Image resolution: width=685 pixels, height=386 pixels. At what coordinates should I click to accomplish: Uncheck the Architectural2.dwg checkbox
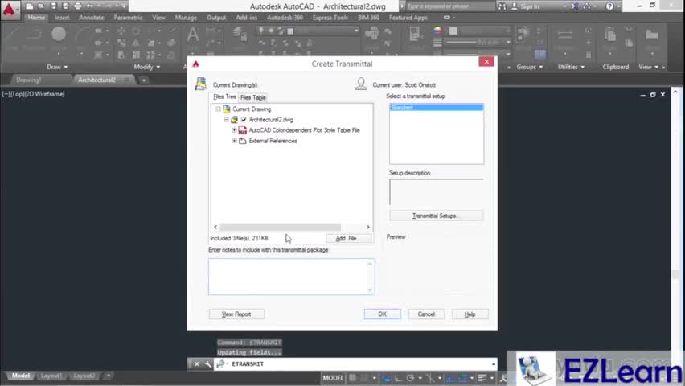244,119
